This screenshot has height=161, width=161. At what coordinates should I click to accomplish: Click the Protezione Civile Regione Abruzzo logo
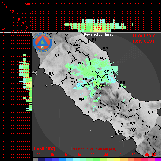coord(43,43)
